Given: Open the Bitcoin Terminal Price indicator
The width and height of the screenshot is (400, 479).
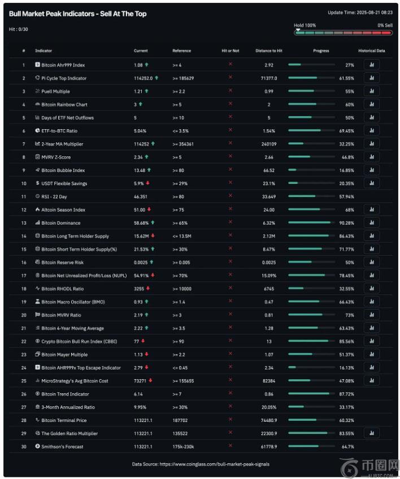Looking at the screenshot, I should (64, 420).
